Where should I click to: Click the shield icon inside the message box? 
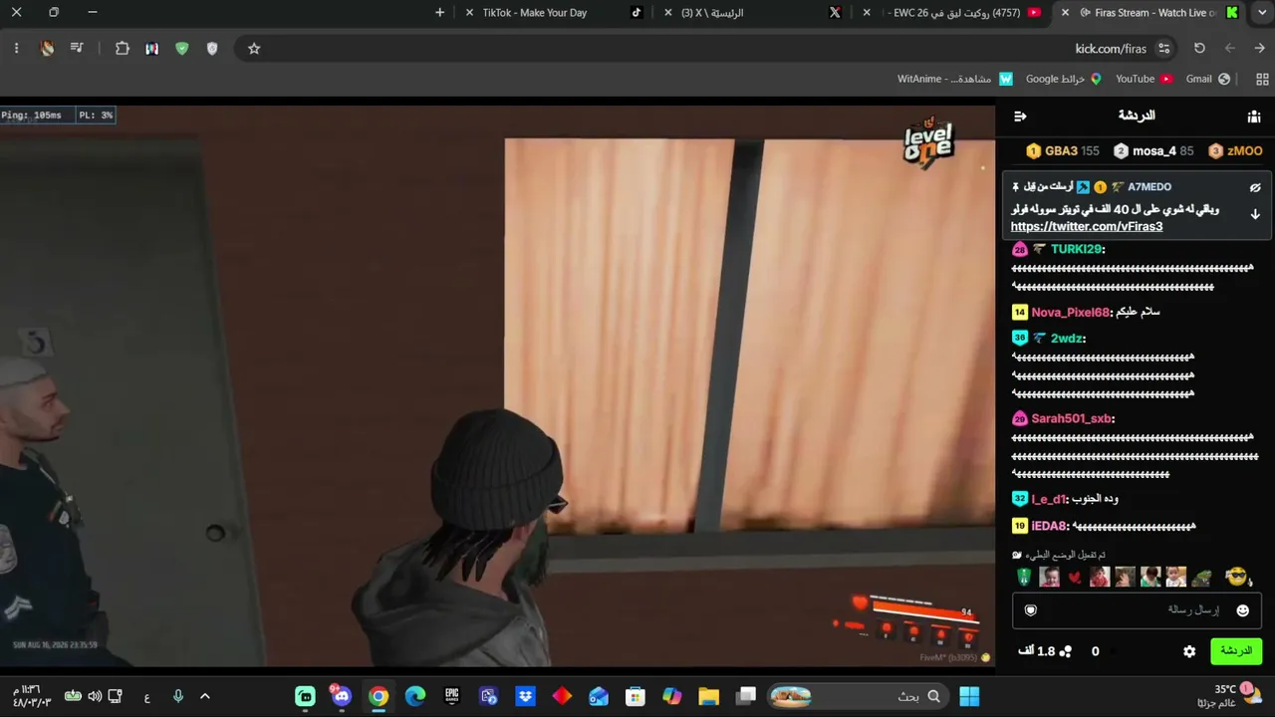[x=1031, y=610]
